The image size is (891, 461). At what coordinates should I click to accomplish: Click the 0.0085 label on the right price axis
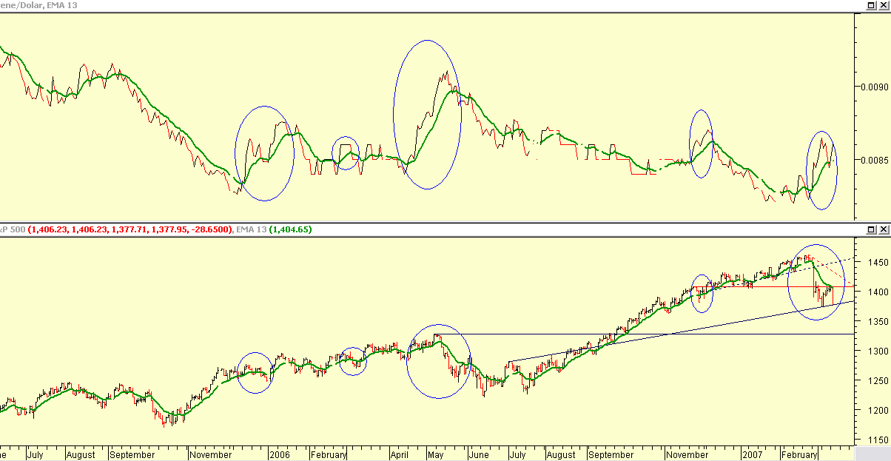(x=876, y=161)
